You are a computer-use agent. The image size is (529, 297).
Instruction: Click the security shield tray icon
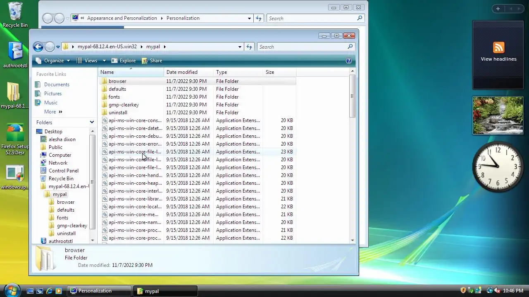(x=463, y=290)
